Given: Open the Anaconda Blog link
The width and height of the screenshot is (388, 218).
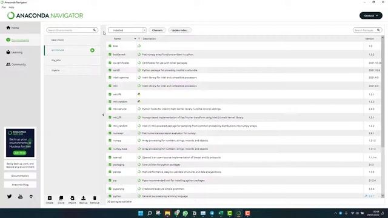Looking at the screenshot, I should point(20,185).
